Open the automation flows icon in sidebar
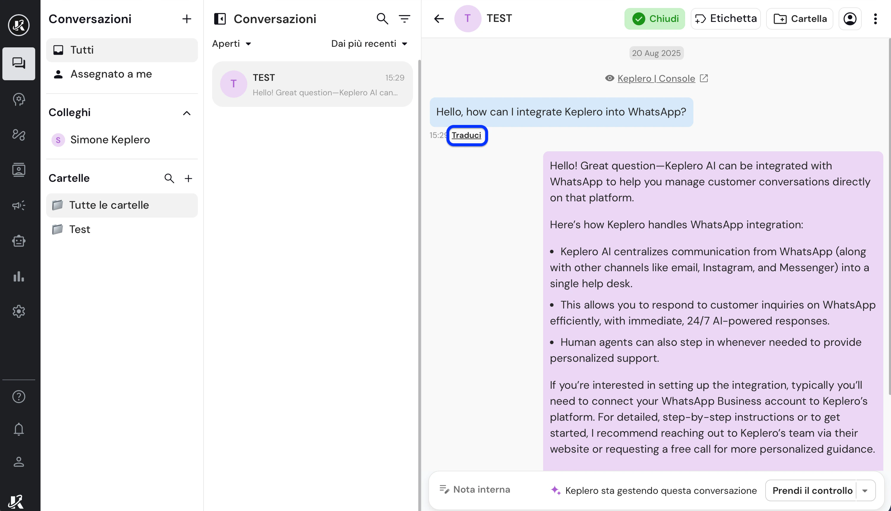 (19, 135)
